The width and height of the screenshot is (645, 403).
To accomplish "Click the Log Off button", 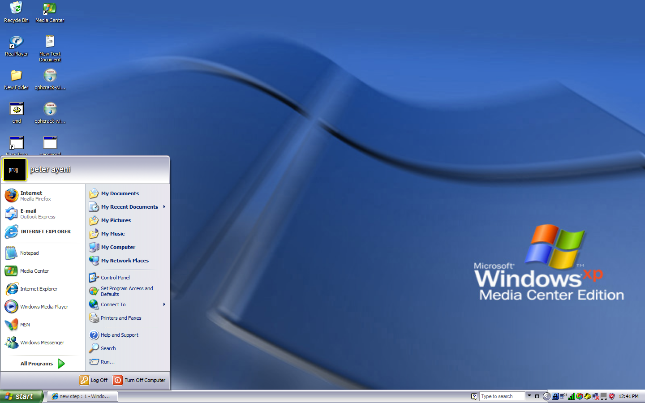I will [x=94, y=380].
